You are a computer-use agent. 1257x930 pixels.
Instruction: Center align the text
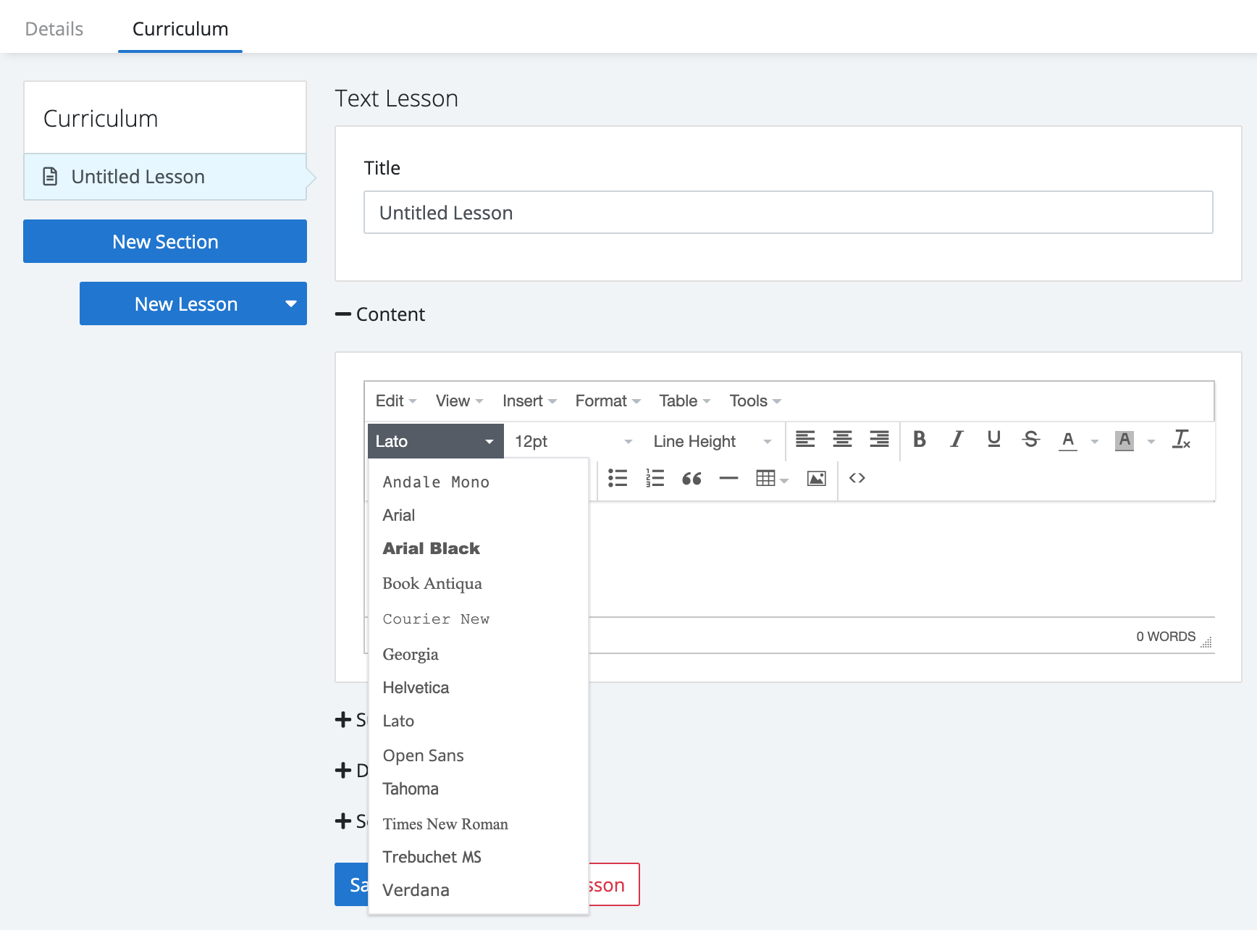pyautogui.click(x=842, y=440)
